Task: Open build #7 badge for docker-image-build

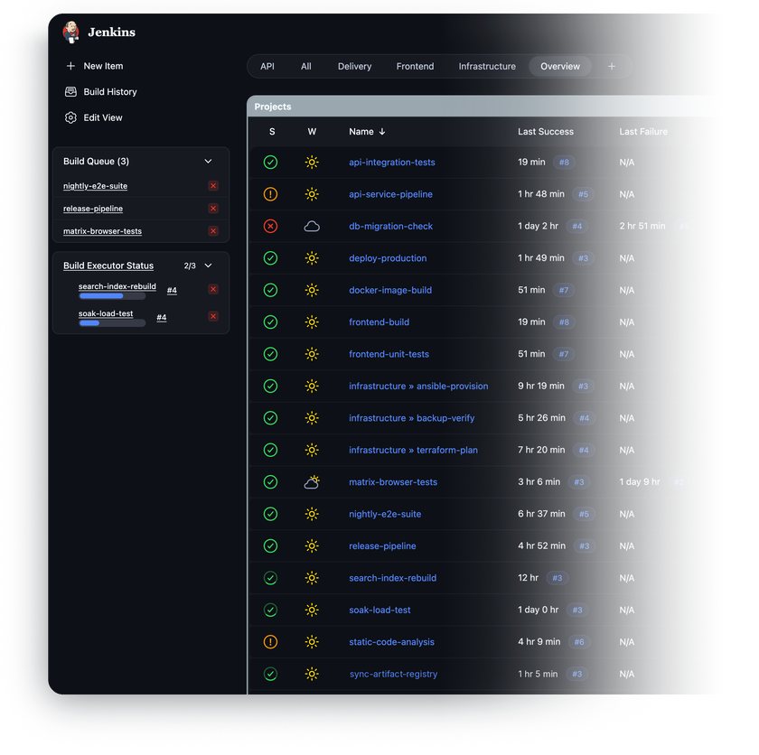Action: click(564, 290)
